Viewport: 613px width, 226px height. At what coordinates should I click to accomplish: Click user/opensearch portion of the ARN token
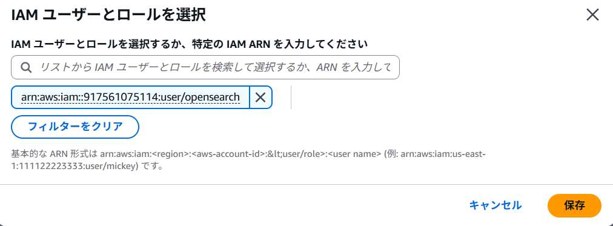coord(205,97)
